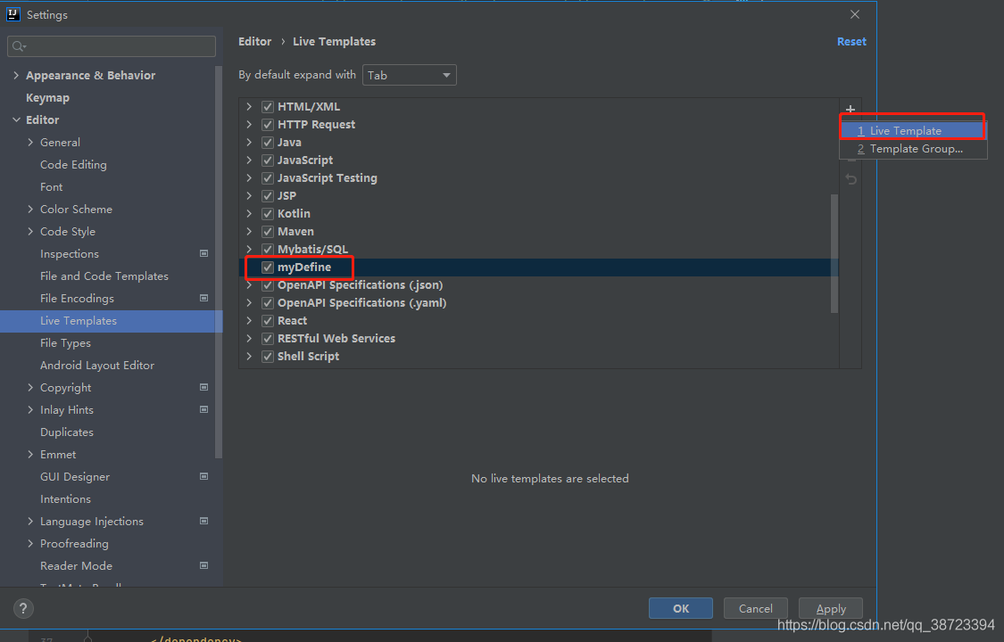Open Android Layout Editor settings
This screenshot has width=1004, height=642.
point(97,366)
